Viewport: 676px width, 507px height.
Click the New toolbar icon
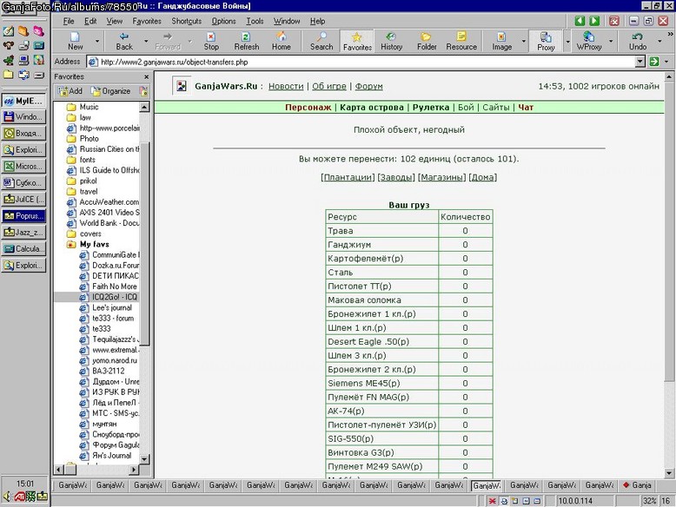(x=75, y=42)
